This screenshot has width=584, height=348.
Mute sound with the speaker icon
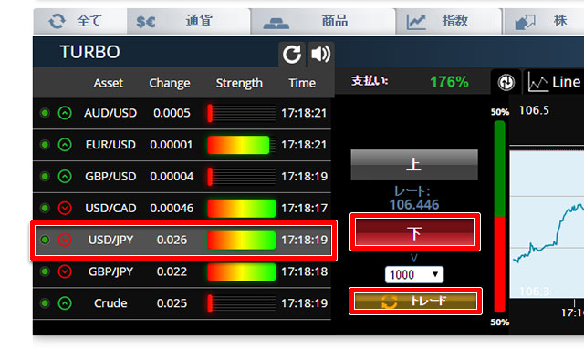coord(320,55)
